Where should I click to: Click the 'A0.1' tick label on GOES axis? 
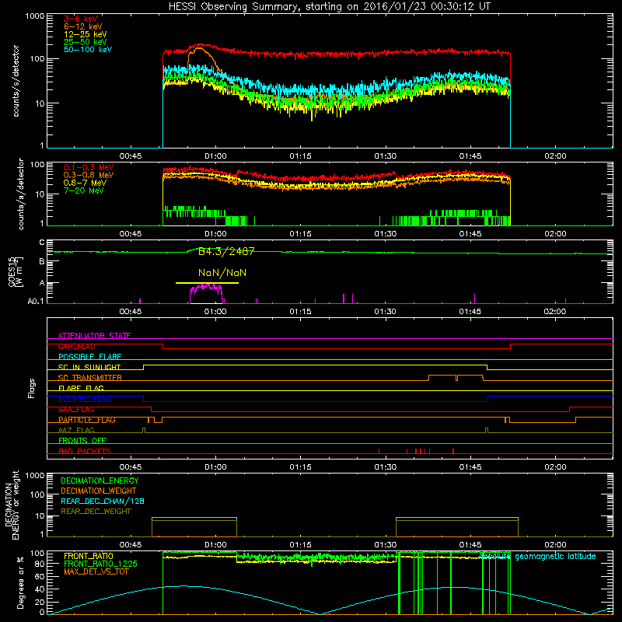[35, 302]
